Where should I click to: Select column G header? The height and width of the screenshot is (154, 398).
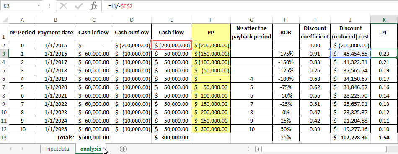251,20
